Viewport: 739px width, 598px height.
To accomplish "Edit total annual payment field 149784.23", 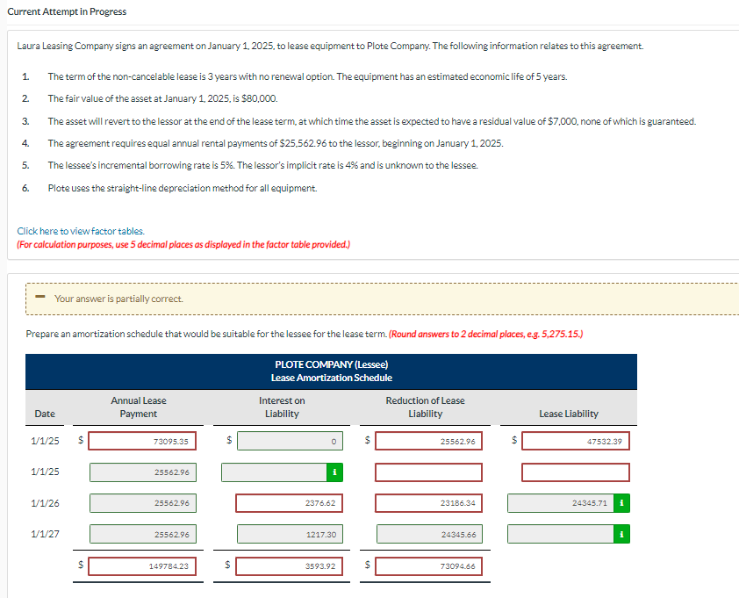I will [142, 566].
